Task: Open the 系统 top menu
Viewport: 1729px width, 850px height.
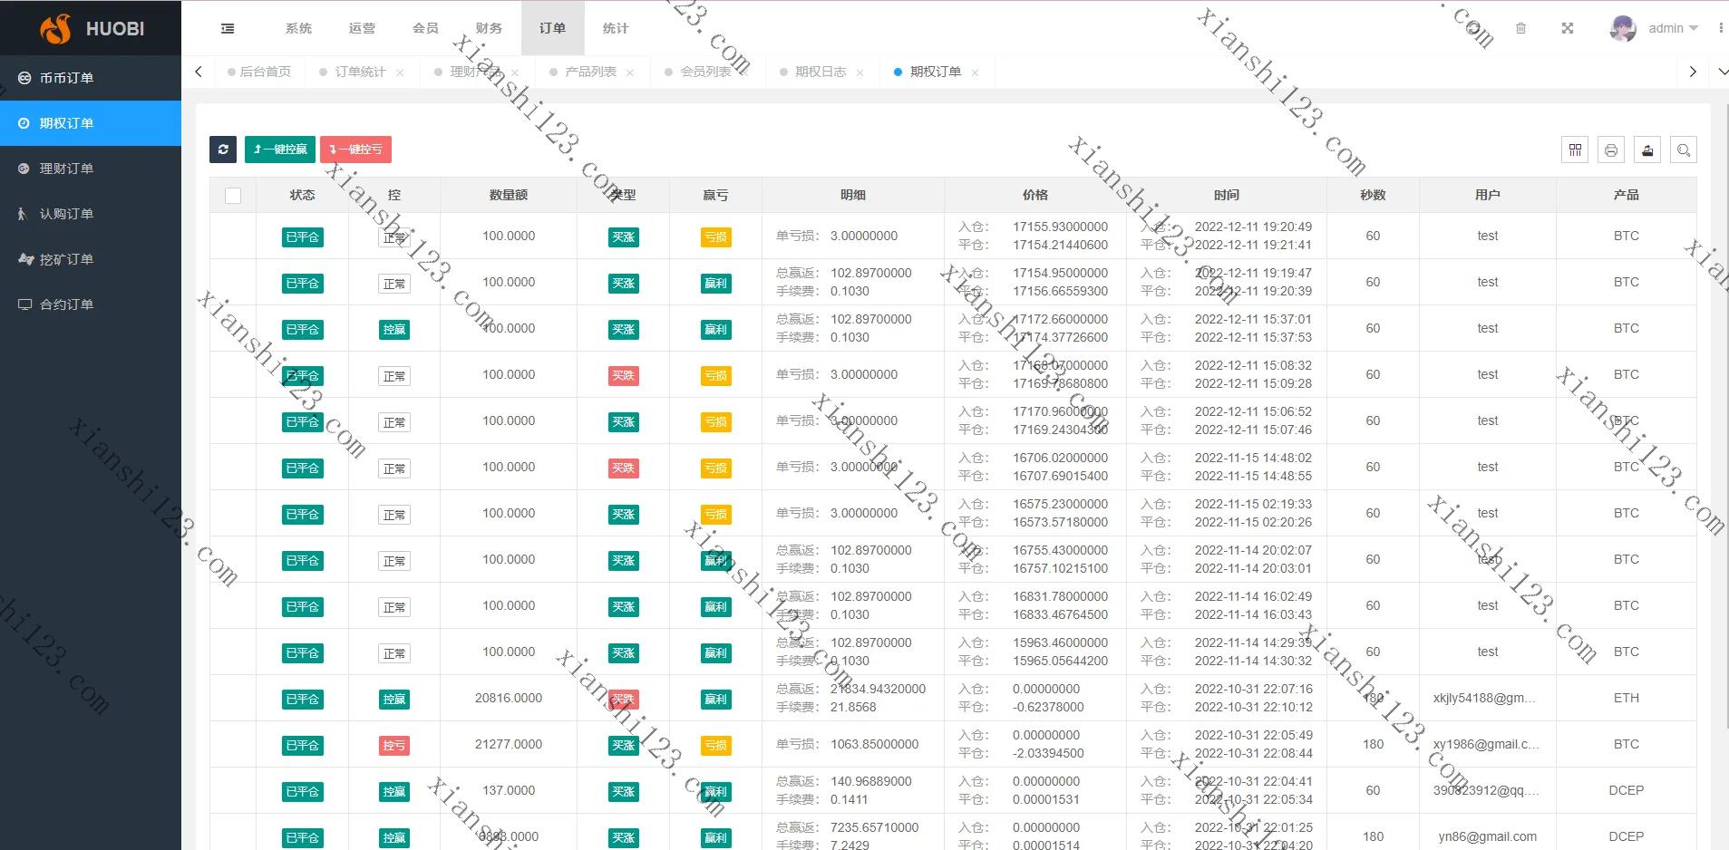Action: (298, 28)
